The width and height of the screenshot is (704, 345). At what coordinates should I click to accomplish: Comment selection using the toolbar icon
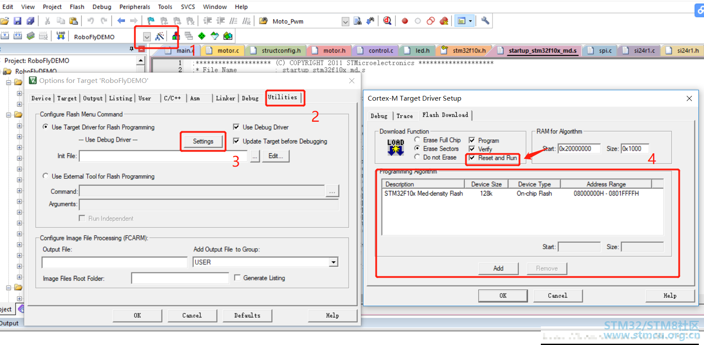pyautogui.click(x=234, y=21)
